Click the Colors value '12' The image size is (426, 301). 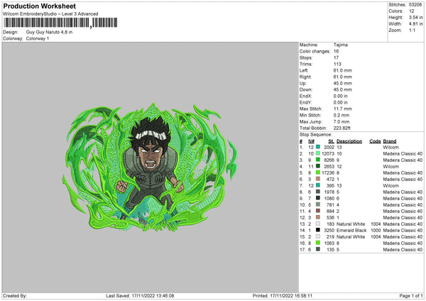pos(412,11)
